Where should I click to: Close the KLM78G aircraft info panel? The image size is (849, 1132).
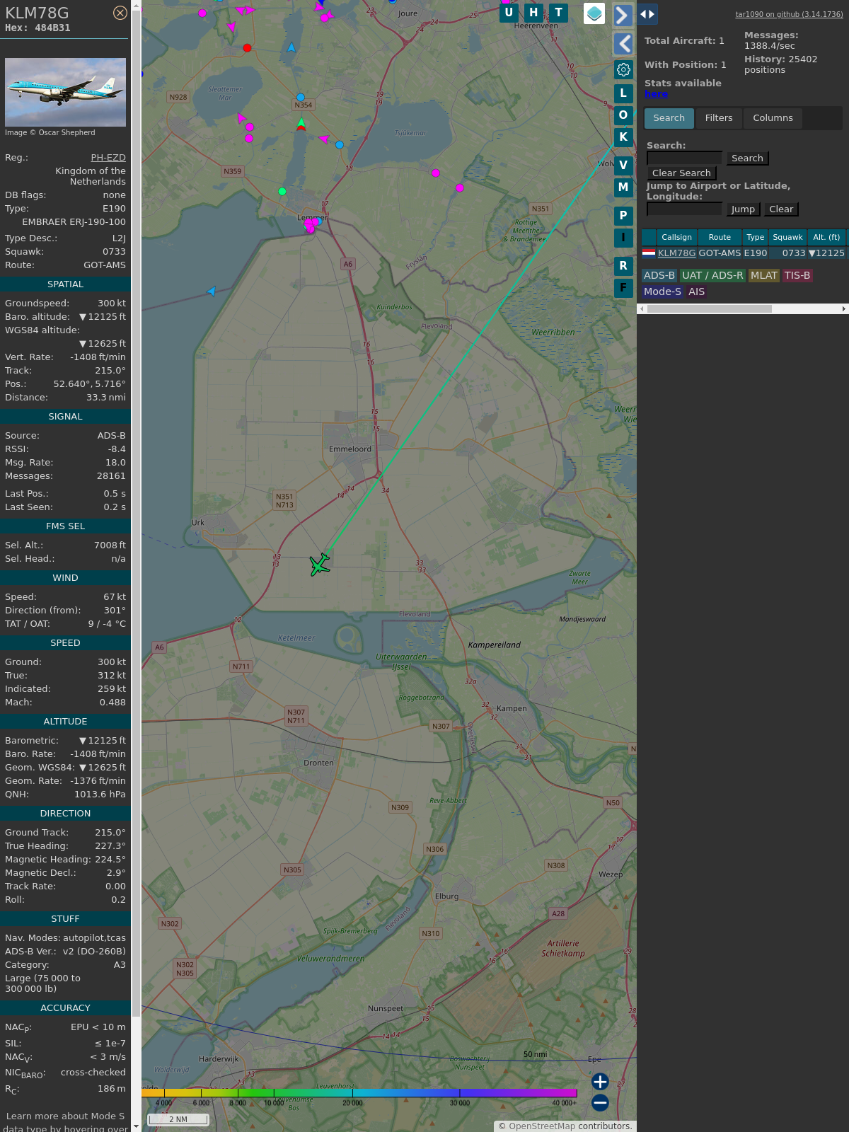[120, 13]
